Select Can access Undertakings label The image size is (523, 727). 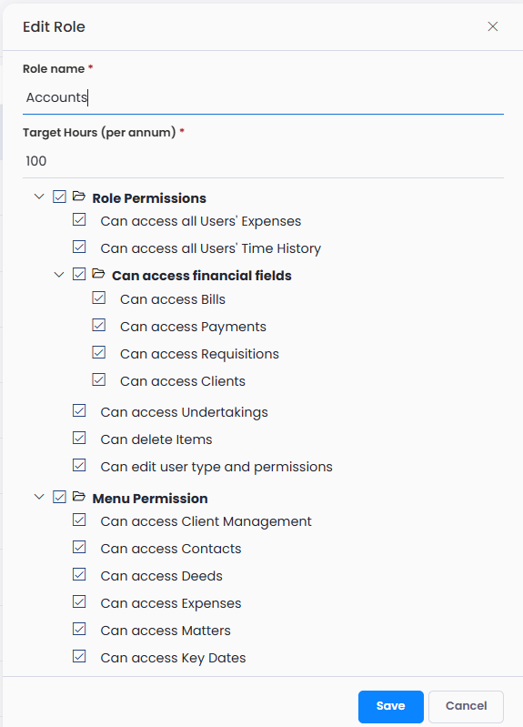pyautogui.click(x=184, y=412)
